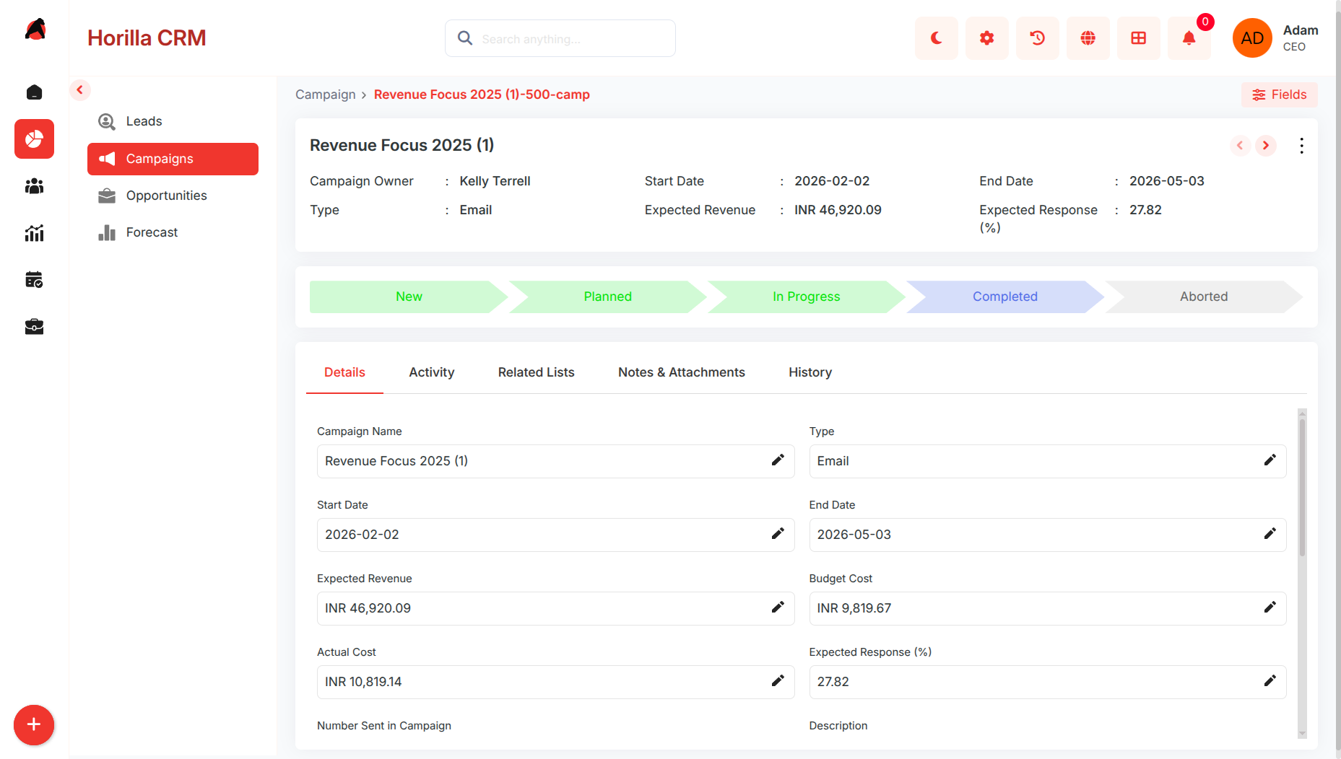
Task: Open Opportunities in the sidebar
Action: [173, 196]
